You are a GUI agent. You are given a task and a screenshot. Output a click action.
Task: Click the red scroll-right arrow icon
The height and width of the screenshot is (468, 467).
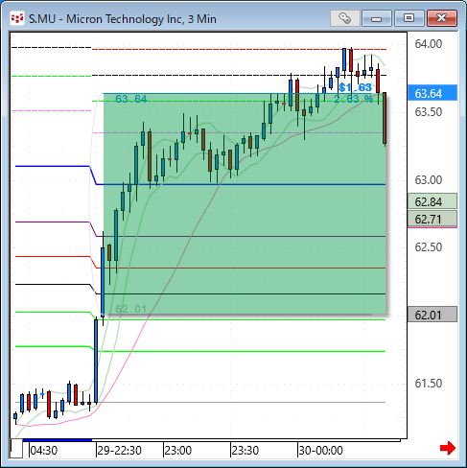[448, 448]
